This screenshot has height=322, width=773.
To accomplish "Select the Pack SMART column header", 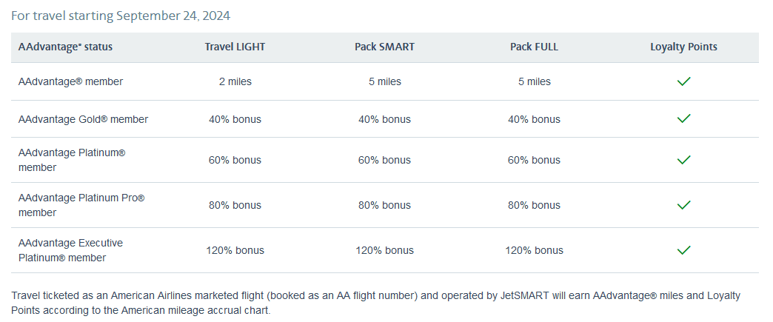I will pos(384,47).
